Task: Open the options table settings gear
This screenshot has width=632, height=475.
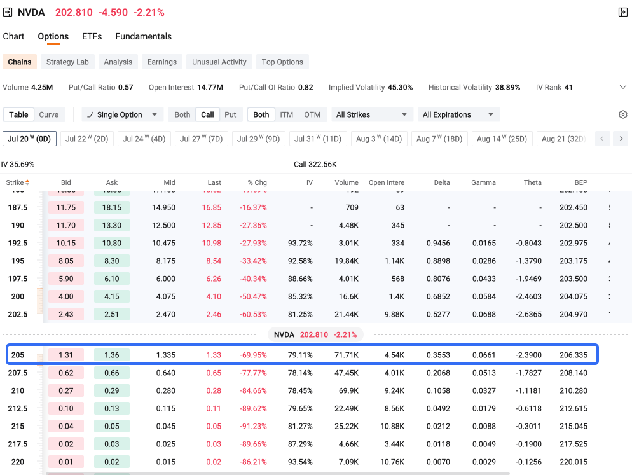Action: click(622, 114)
